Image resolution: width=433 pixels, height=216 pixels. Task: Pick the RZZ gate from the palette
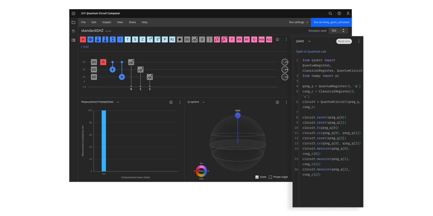[x=269, y=39]
